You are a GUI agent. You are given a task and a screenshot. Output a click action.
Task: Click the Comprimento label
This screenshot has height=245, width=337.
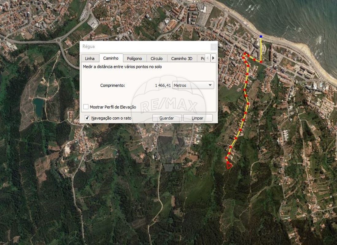[x=113, y=85]
